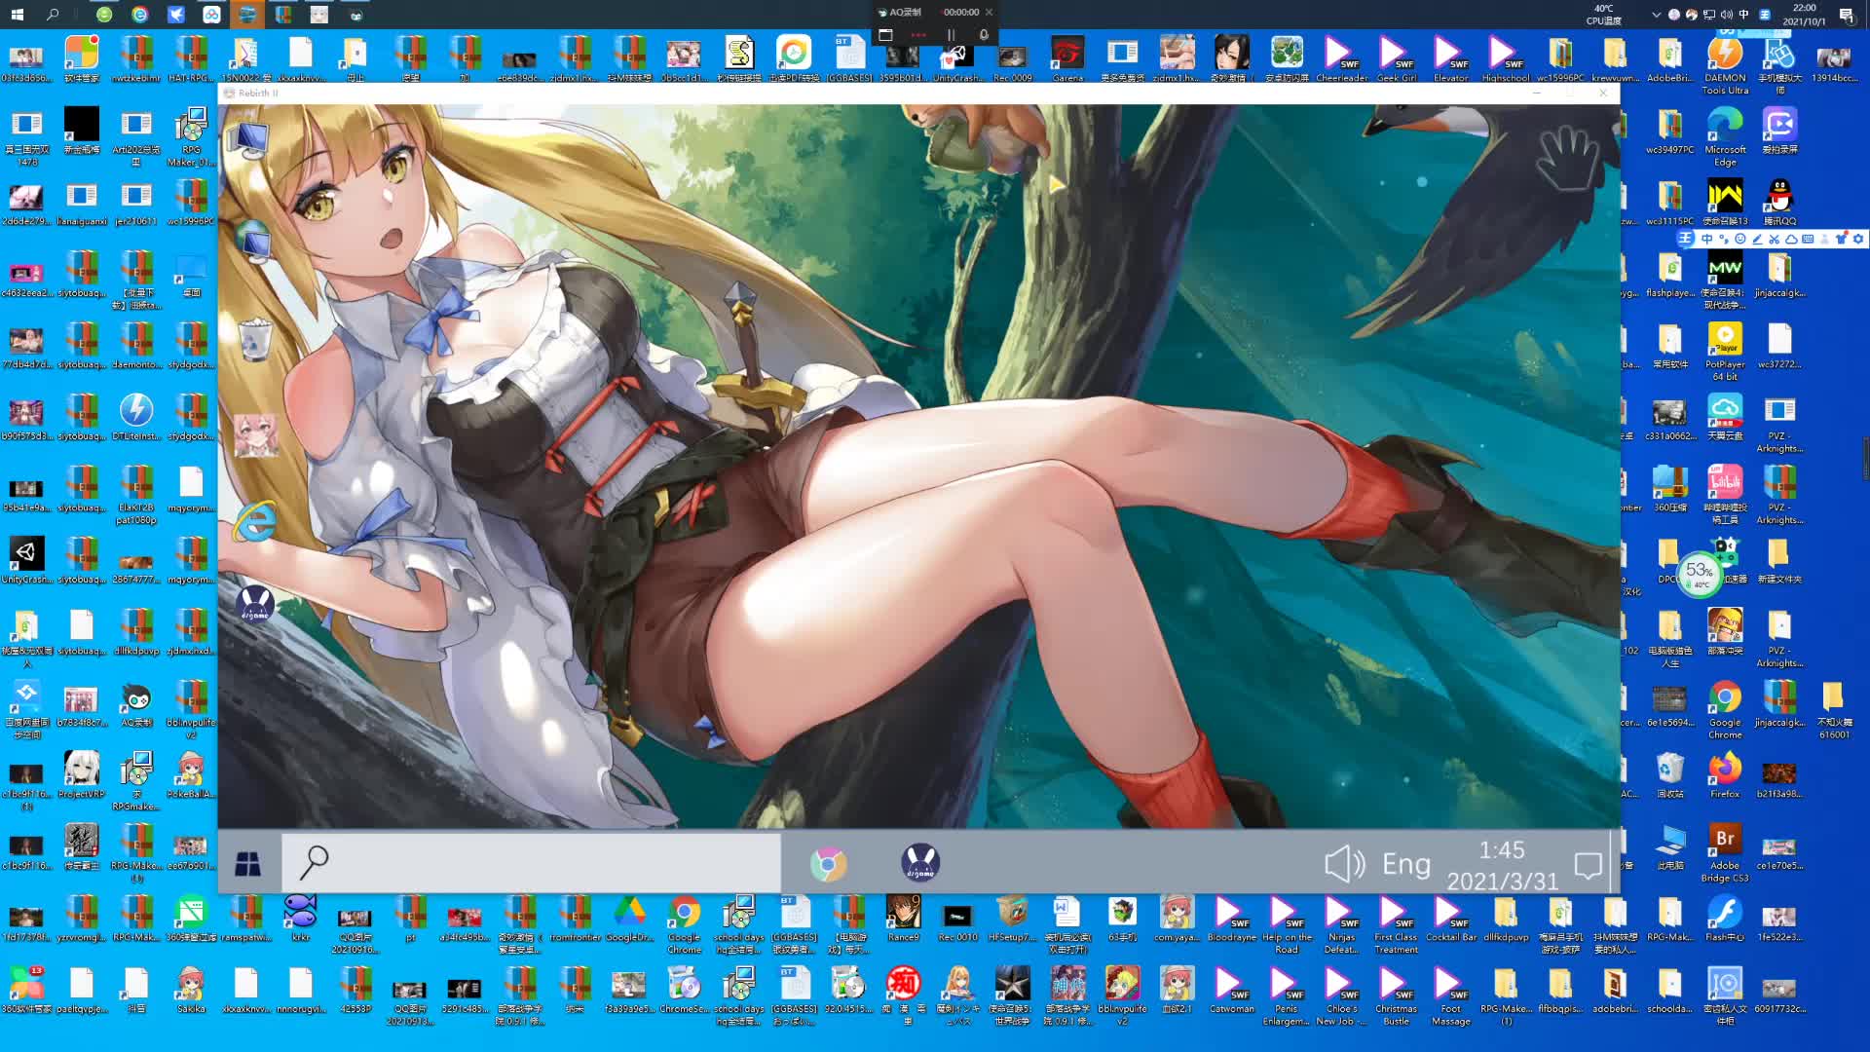This screenshot has height=1052, width=1870.
Task: Click the emoji smiley on input method toolbar
Action: (1740, 239)
